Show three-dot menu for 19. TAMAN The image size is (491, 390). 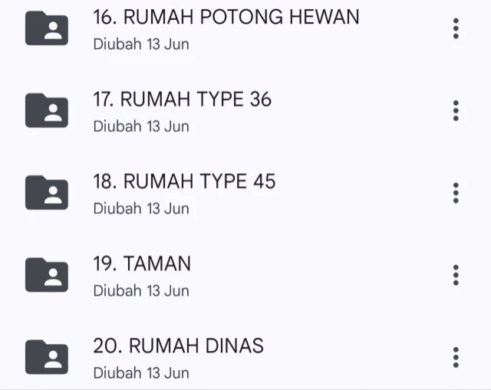click(x=456, y=275)
